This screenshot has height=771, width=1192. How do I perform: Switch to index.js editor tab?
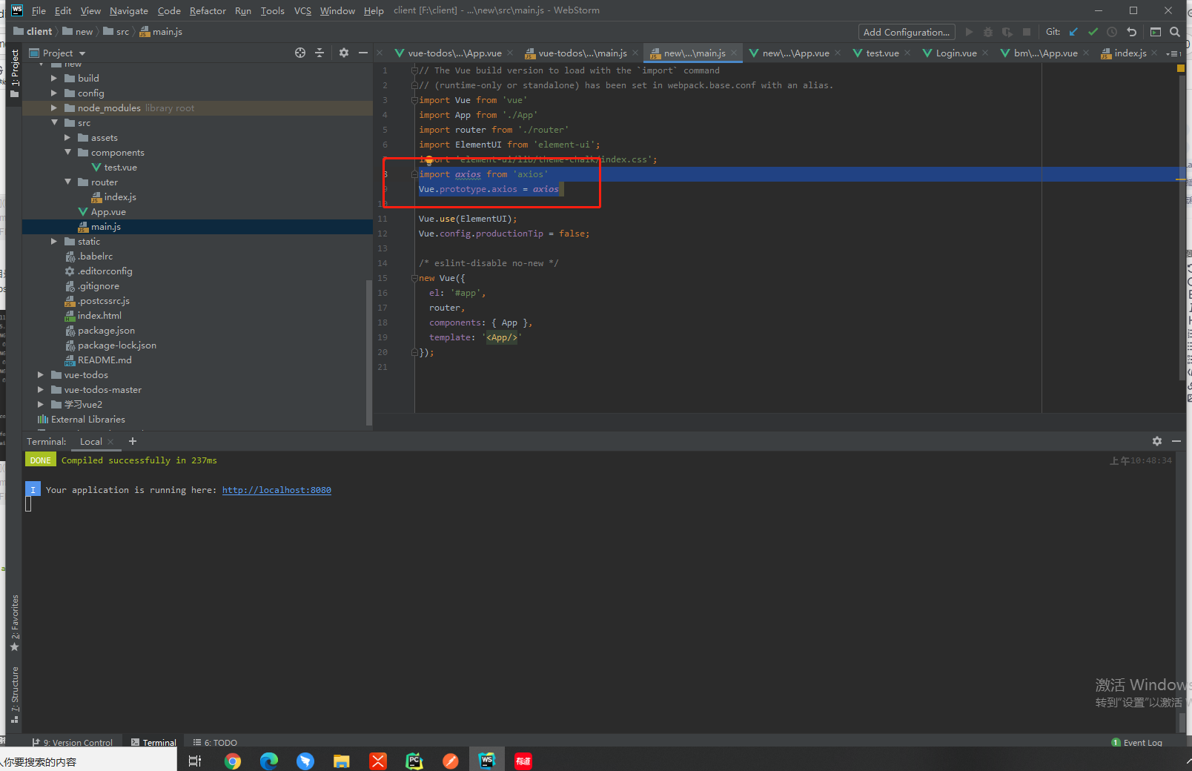[1130, 53]
